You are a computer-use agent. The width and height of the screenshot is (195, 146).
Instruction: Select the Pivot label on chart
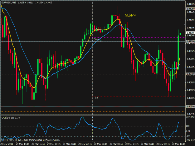(97, 39)
